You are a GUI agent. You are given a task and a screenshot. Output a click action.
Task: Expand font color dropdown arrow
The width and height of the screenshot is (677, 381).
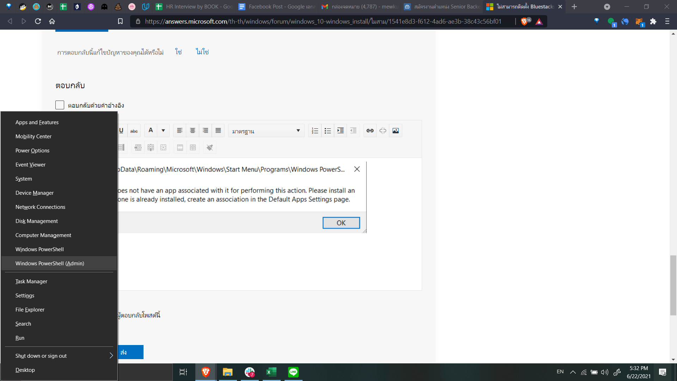[x=163, y=131]
